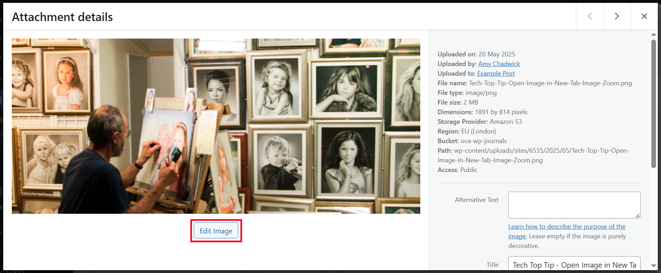The height and width of the screenshot is (273, 661).
Task: Click the resize grip on Alternative Text box
Action: point(638,216)
